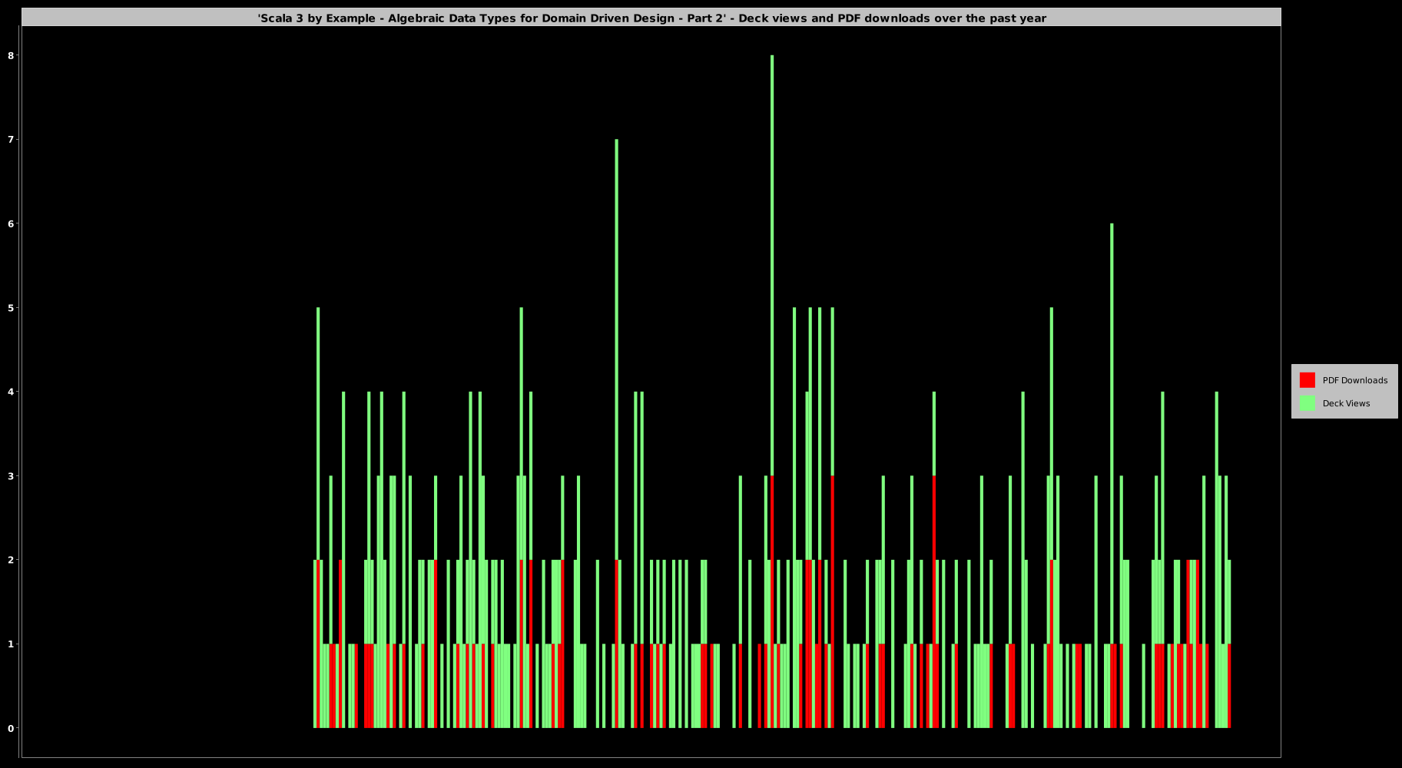Click the green bar reaching 6
The height and width of the screenshot is (768, 1402).
click(1112, 434)
